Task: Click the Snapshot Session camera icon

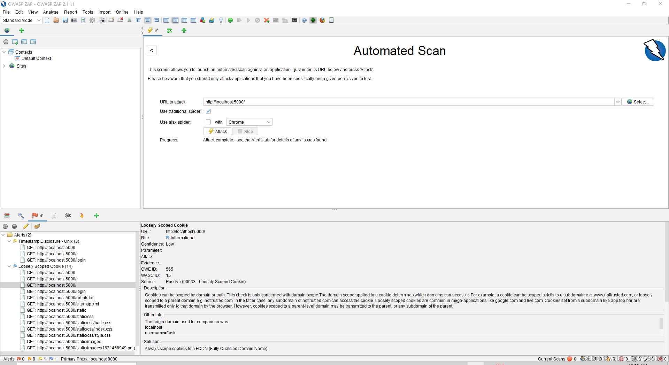Action: 74,20
